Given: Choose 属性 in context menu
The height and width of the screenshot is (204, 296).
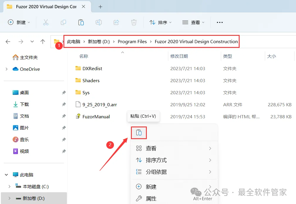Looking at the screenshot, I should (x=174, y=198).
